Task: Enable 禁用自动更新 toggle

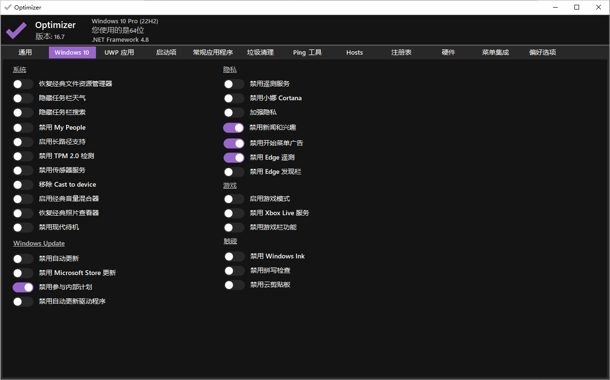Action: (x=23, y=258)
